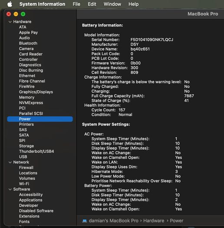
Task: Select NVMExpress in the sidebar
Action: 31,102
